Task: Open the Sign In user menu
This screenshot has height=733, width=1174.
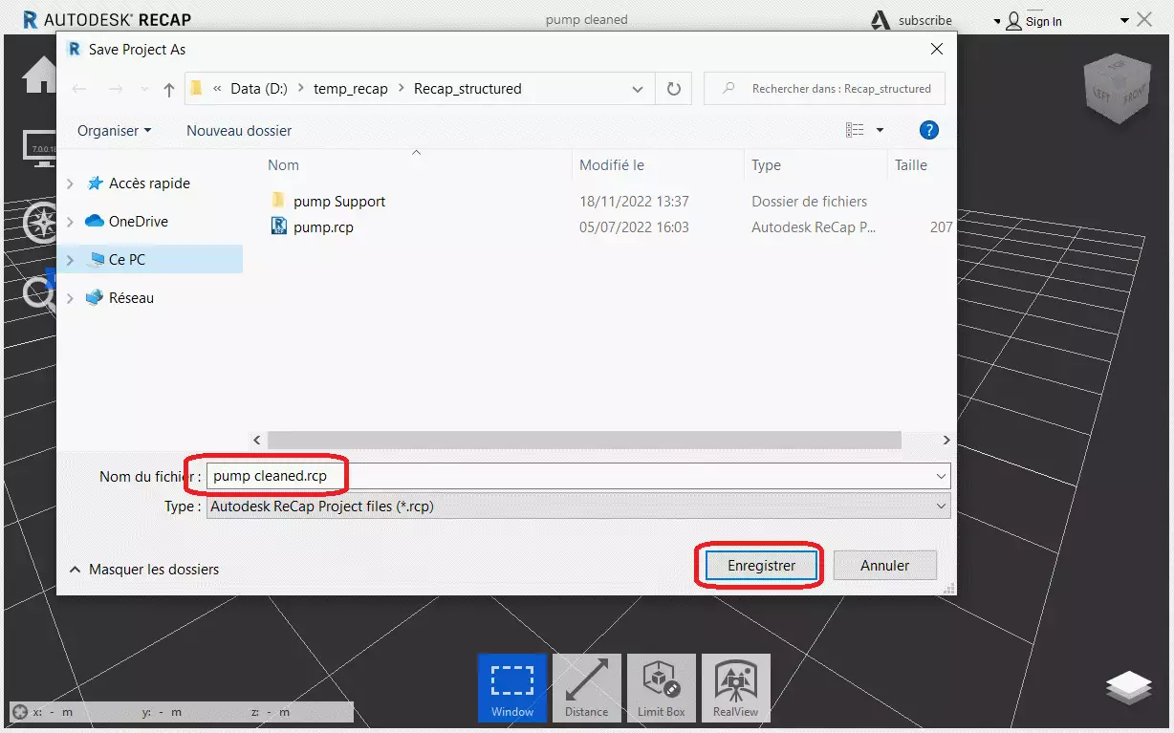Action: [1033, 21]
